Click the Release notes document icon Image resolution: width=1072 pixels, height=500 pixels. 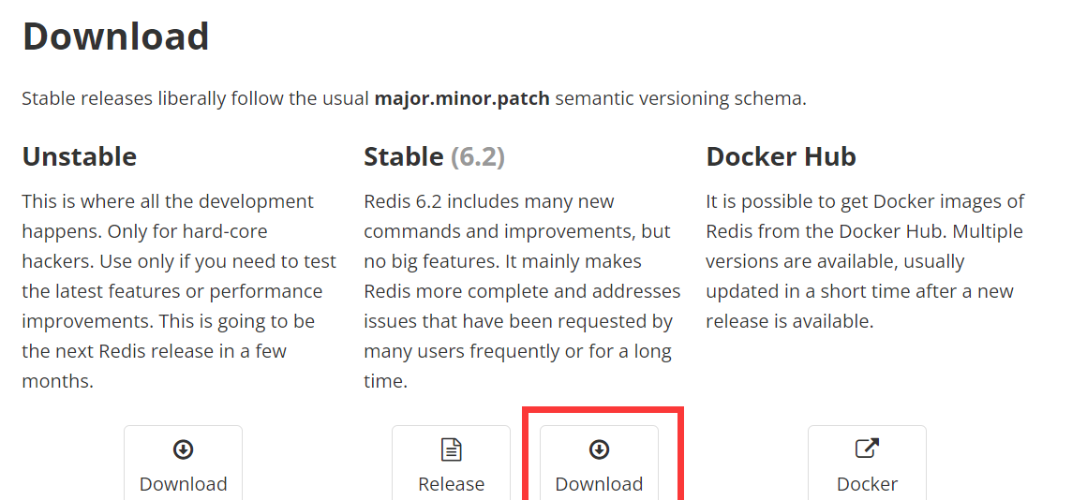[452, 449]
